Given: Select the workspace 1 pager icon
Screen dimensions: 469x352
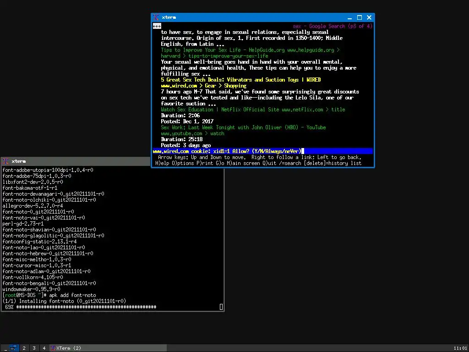Looking at the screenshot, I should point(13,348).
